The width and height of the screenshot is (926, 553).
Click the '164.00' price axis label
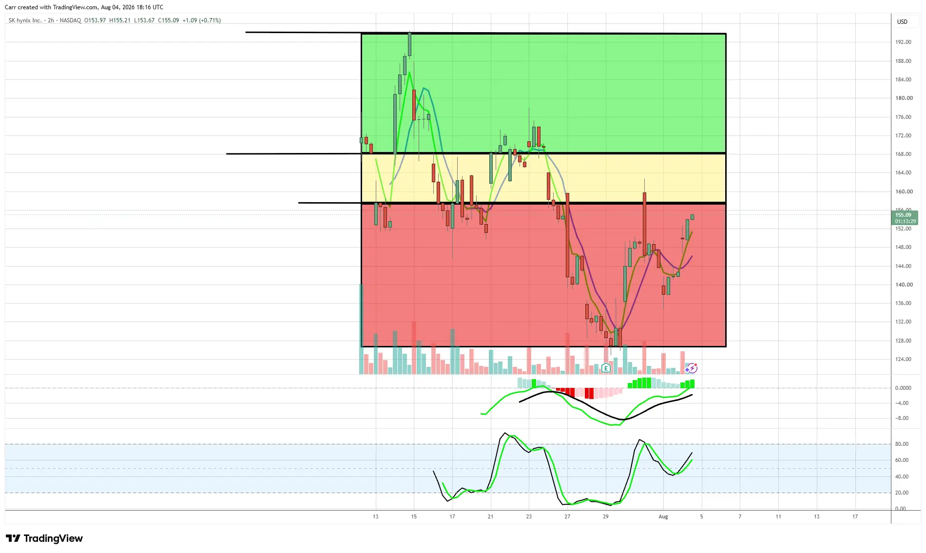click(x=903, y=172)
